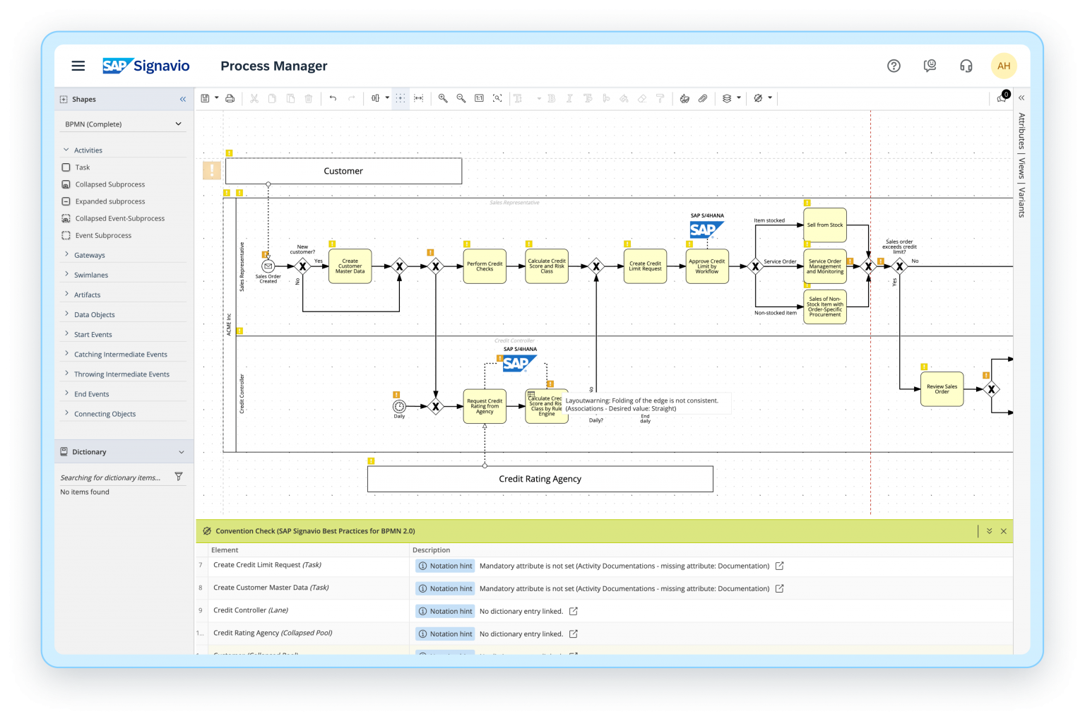1085x719 pixels.
Task: Click the Convention Check badge icon in the panel header
Action: [x=206, y=530]
